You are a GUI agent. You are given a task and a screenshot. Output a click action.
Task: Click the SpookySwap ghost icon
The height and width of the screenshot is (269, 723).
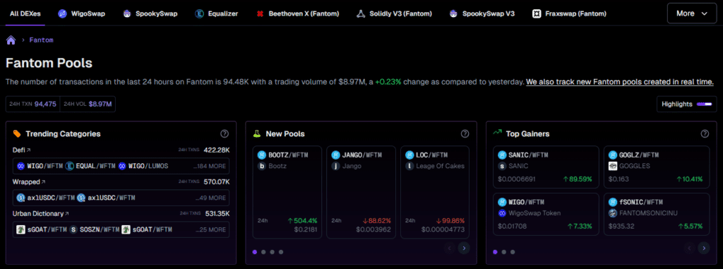[x=127, y=14]
